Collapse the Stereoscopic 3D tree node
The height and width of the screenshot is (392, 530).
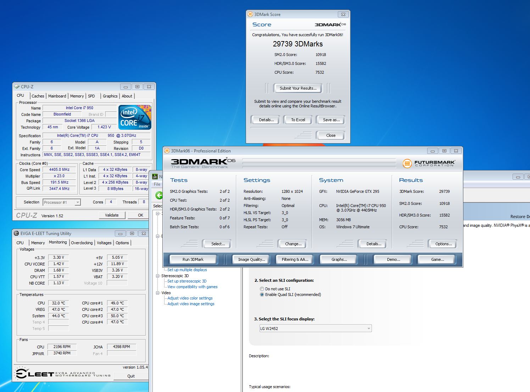tap(158, 276)
